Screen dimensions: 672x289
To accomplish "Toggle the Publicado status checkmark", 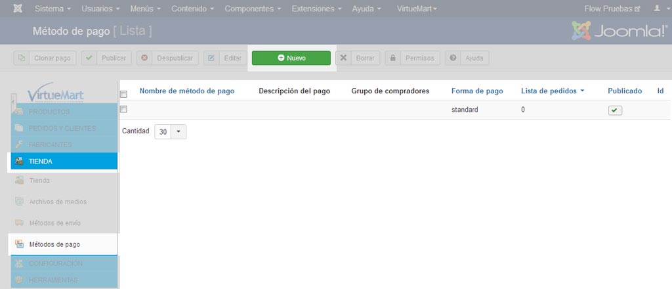I will tap(615, 110).
